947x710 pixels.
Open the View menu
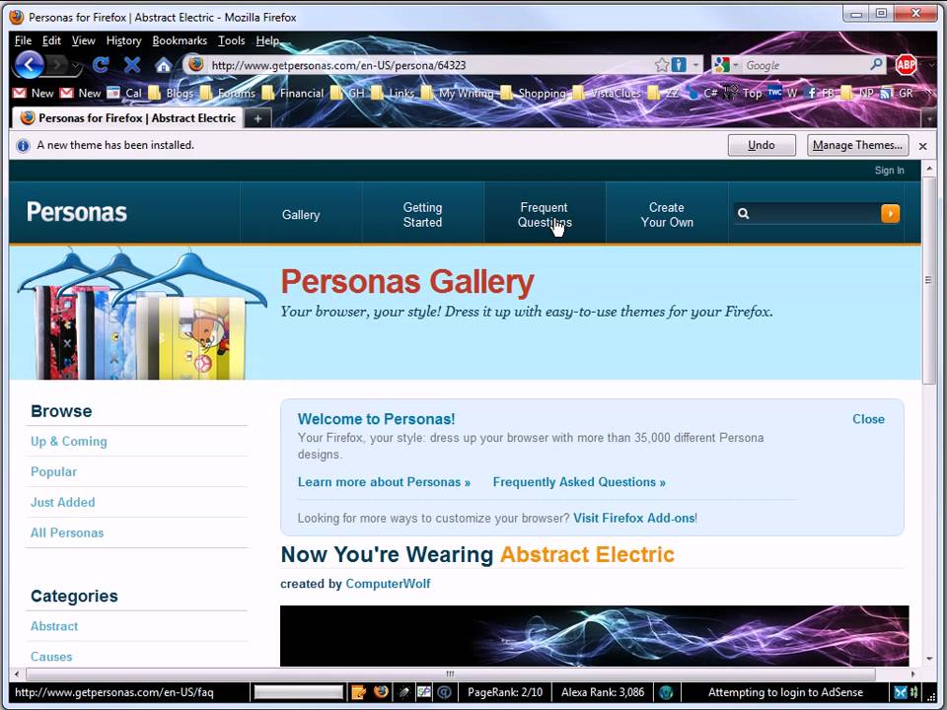pyautogui.click(x=83, y=40)
